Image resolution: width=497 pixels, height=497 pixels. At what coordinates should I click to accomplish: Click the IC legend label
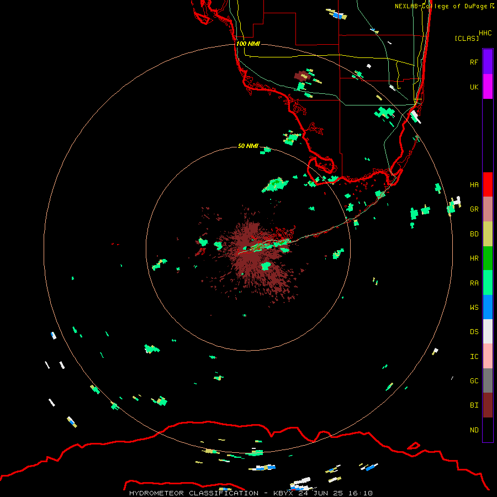click(x=474, y=356)
